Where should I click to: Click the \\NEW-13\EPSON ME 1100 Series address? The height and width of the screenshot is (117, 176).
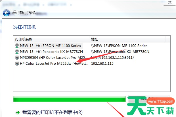click(119, 45)
